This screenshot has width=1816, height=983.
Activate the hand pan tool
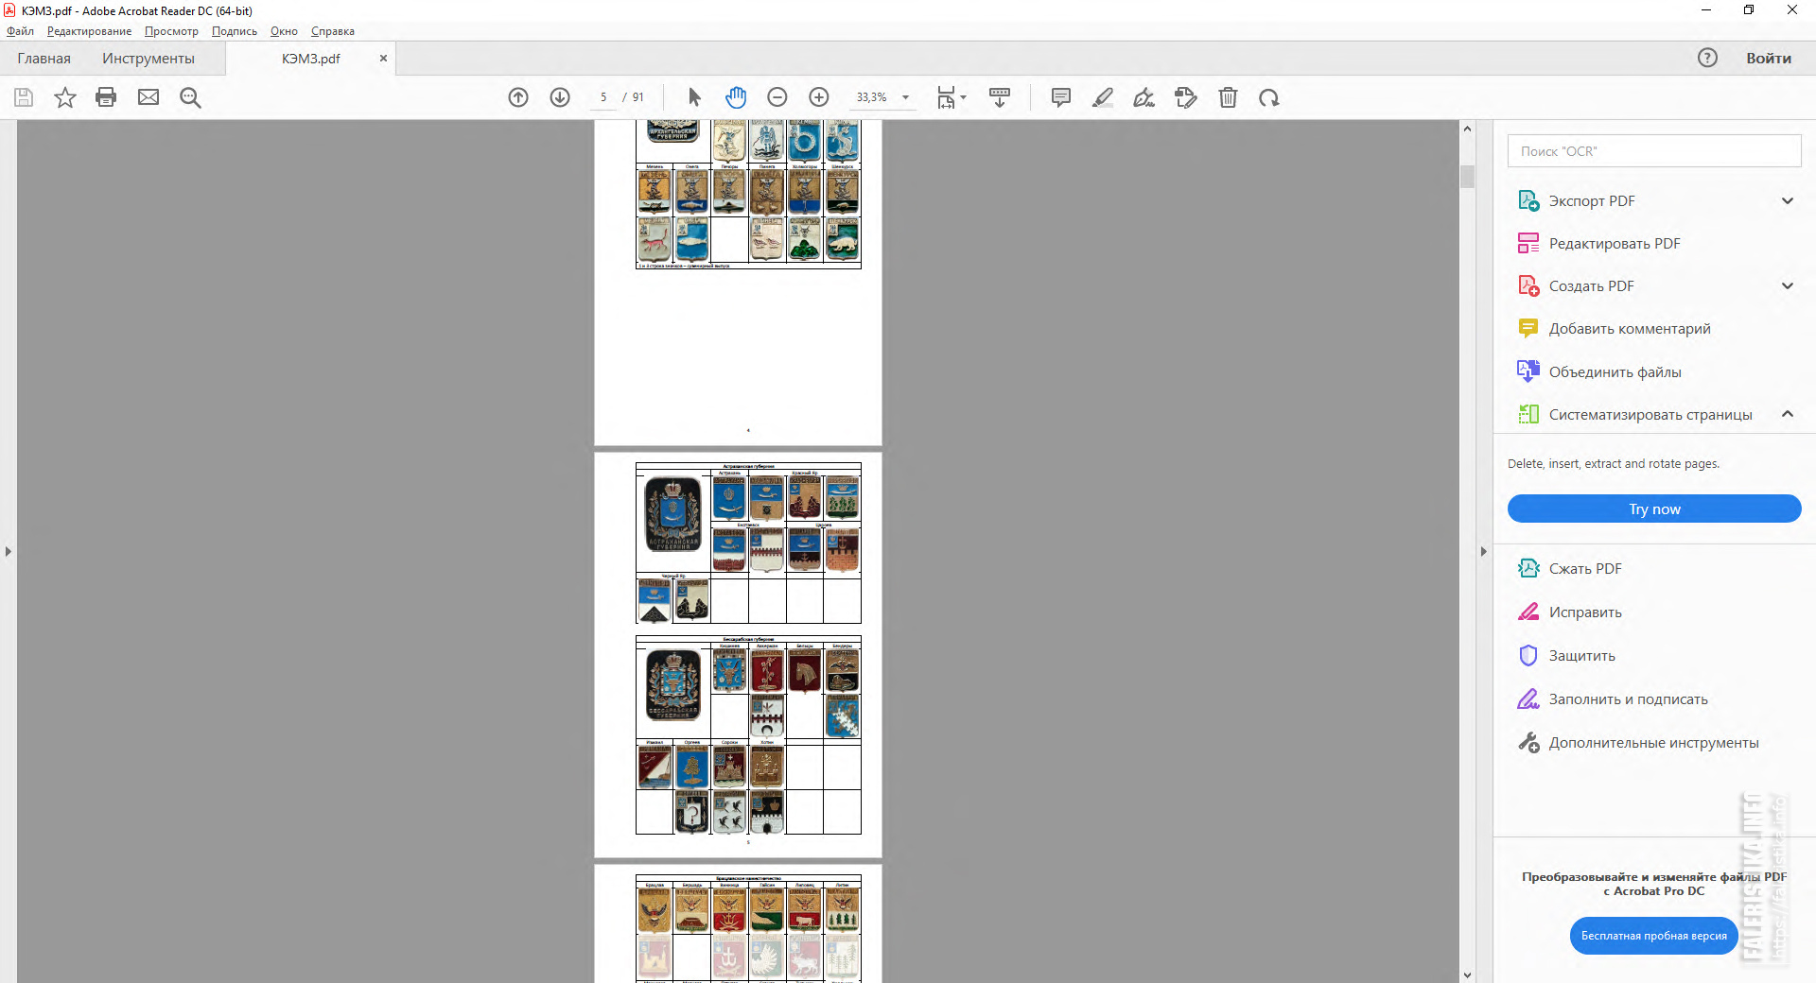736,97
